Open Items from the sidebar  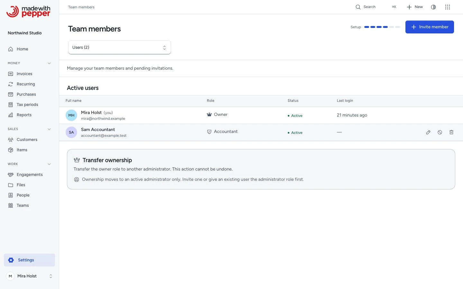point(29,150)
